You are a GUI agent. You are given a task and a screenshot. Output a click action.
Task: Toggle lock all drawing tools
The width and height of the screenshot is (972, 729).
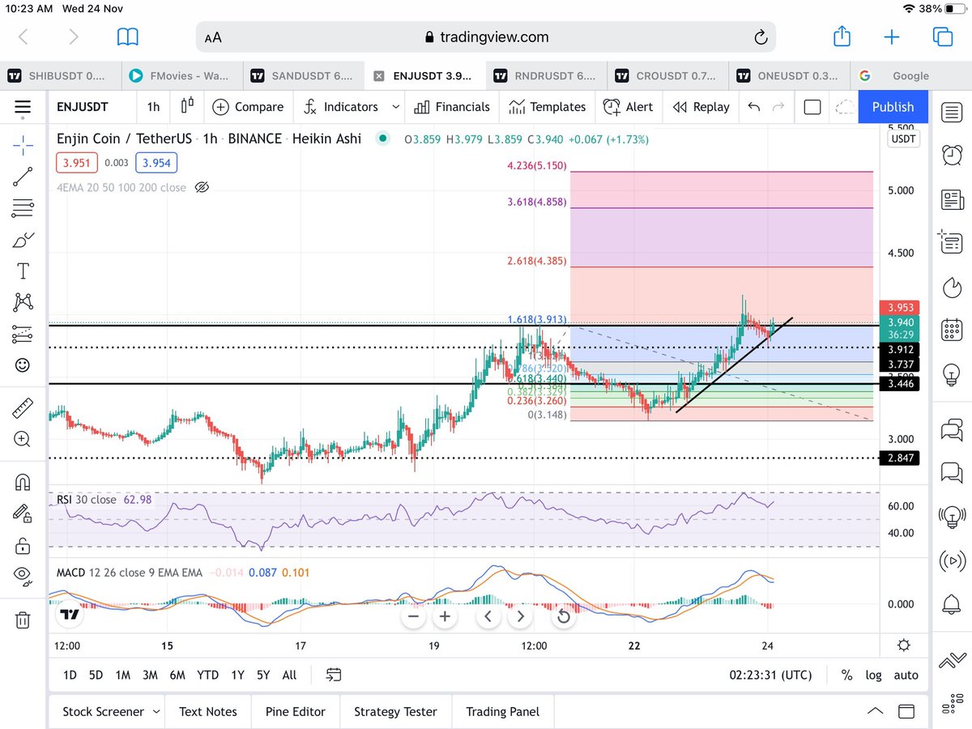pos(23,544)
